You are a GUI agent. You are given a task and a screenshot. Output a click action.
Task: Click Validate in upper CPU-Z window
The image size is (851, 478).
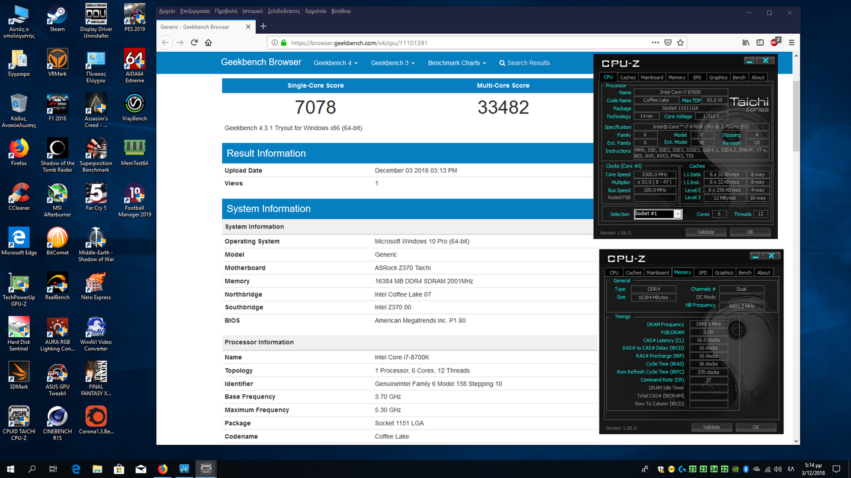click(705, 232)
